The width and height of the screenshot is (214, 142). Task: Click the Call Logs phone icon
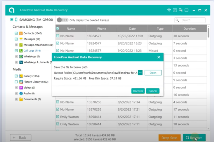(x=21, y=51)
